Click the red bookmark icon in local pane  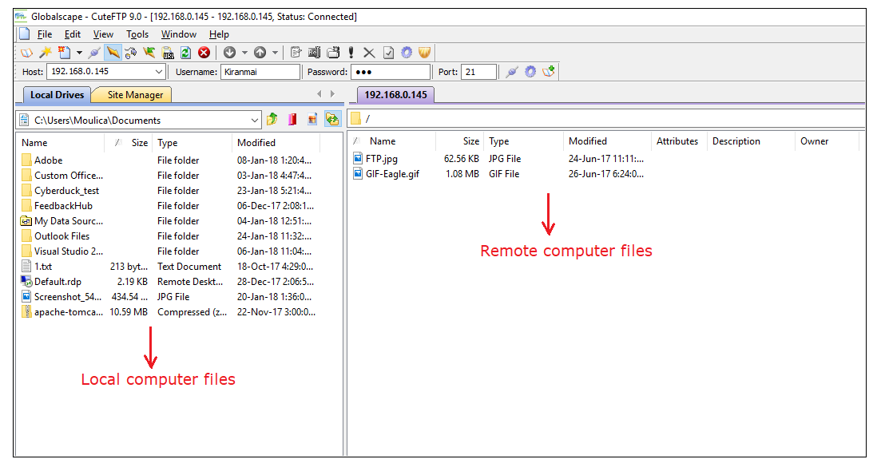(292, 119)
